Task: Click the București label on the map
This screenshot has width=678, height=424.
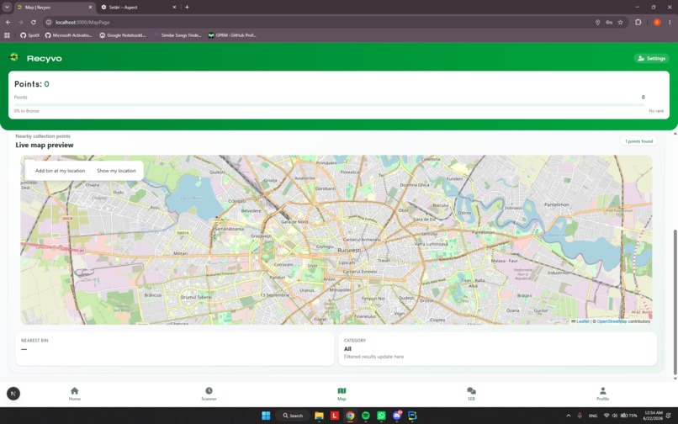Action: 349,251
